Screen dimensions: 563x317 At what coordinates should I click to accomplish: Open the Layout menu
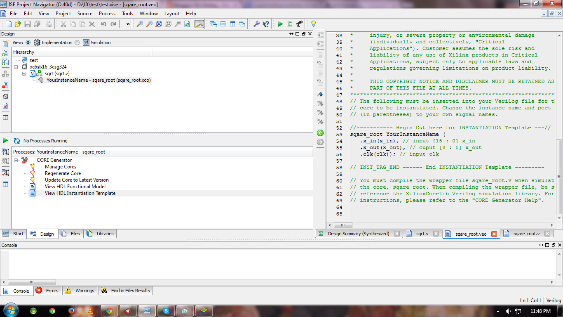pyautogui.click(x=172, y=14)
